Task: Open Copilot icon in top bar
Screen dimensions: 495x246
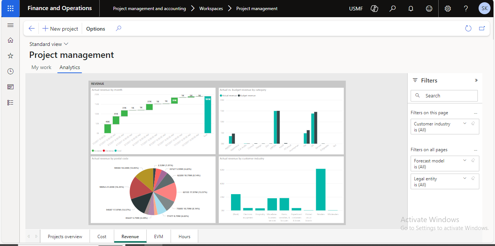Action: pos(374,9)
